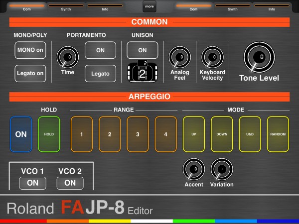Turn on the Arpeggio with the blue ON pad
The image size is (299, 224).
click(x=21, y=134)
